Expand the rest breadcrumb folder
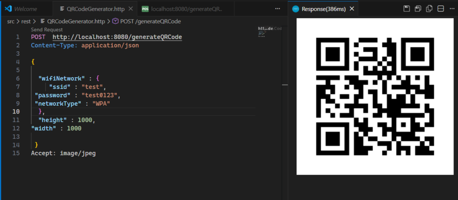 [x=27, y=21]
